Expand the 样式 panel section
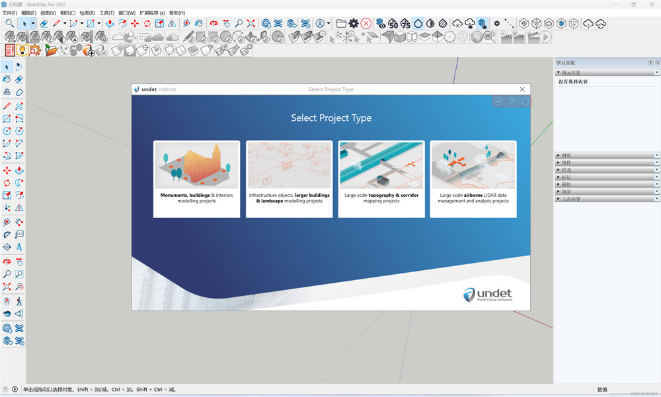661x397 pixels. click(x=607, y=170)
